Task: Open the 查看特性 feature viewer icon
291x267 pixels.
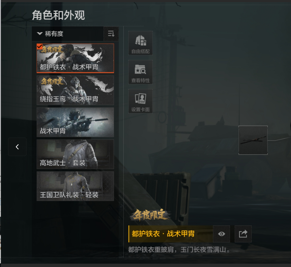Action: point(140,72)
